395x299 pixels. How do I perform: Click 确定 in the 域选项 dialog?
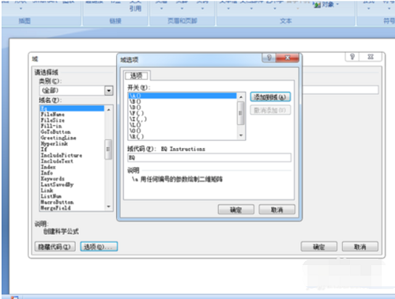pos(236,210)
